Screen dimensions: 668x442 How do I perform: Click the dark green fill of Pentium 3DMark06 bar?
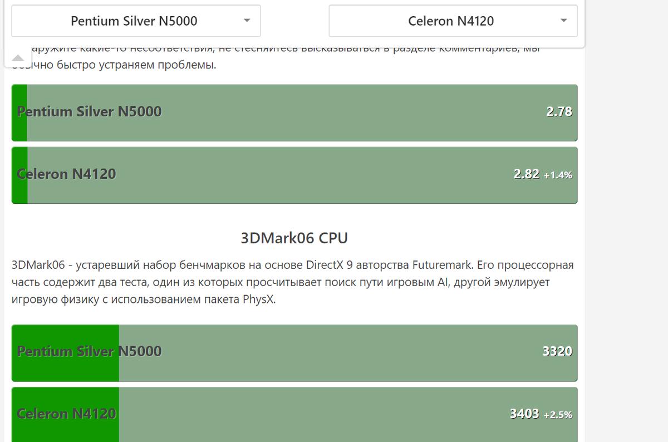(65, 352)
